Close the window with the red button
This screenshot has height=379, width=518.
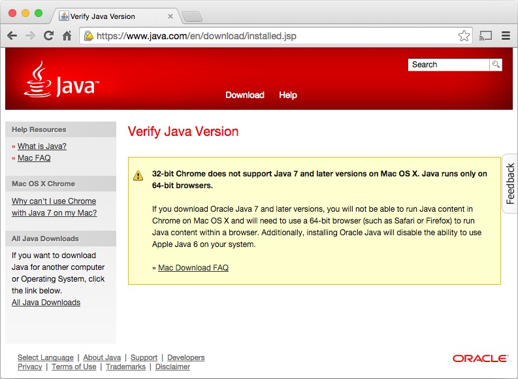12,13
